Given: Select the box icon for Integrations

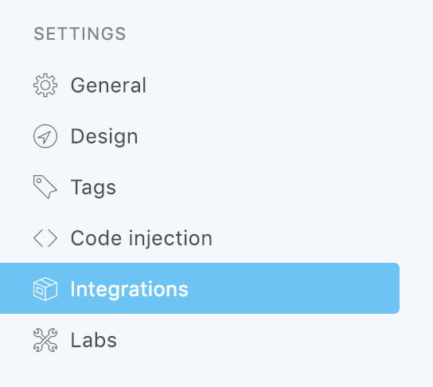Looking at the screenshot, I should (x=45, y=289).
